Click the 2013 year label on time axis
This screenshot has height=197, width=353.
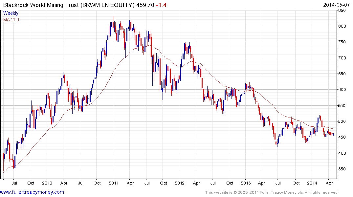coord(246,183)
